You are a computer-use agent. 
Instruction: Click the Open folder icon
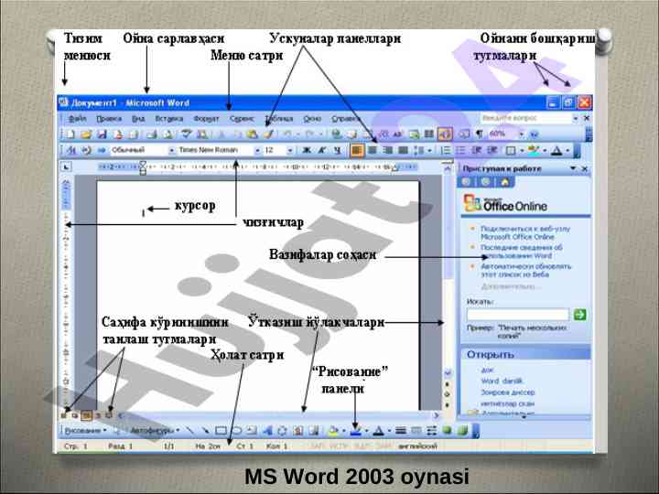point(86,134)
